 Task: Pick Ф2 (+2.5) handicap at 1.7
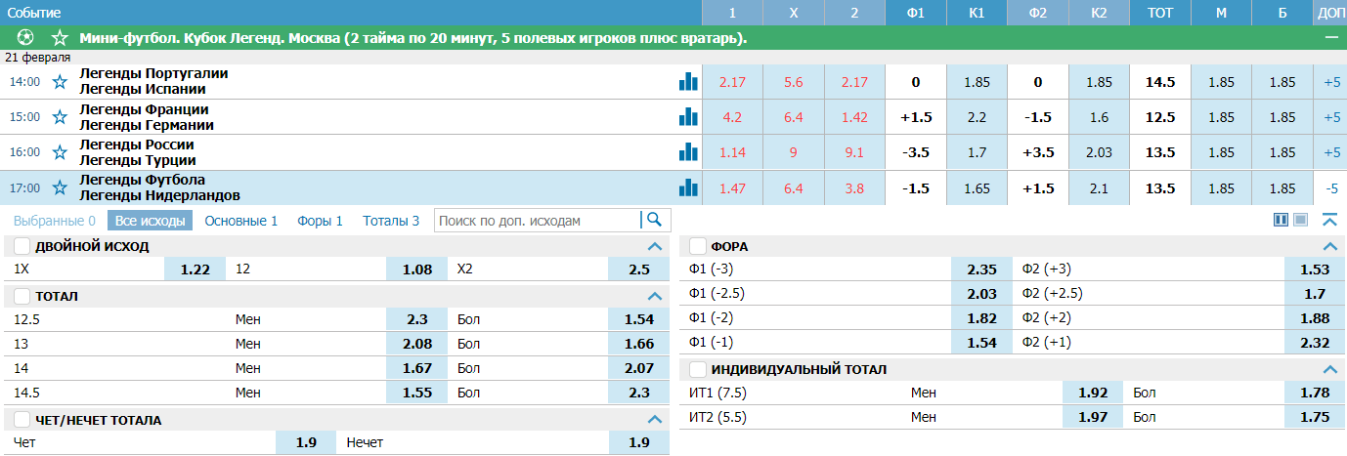point(1316,294)
